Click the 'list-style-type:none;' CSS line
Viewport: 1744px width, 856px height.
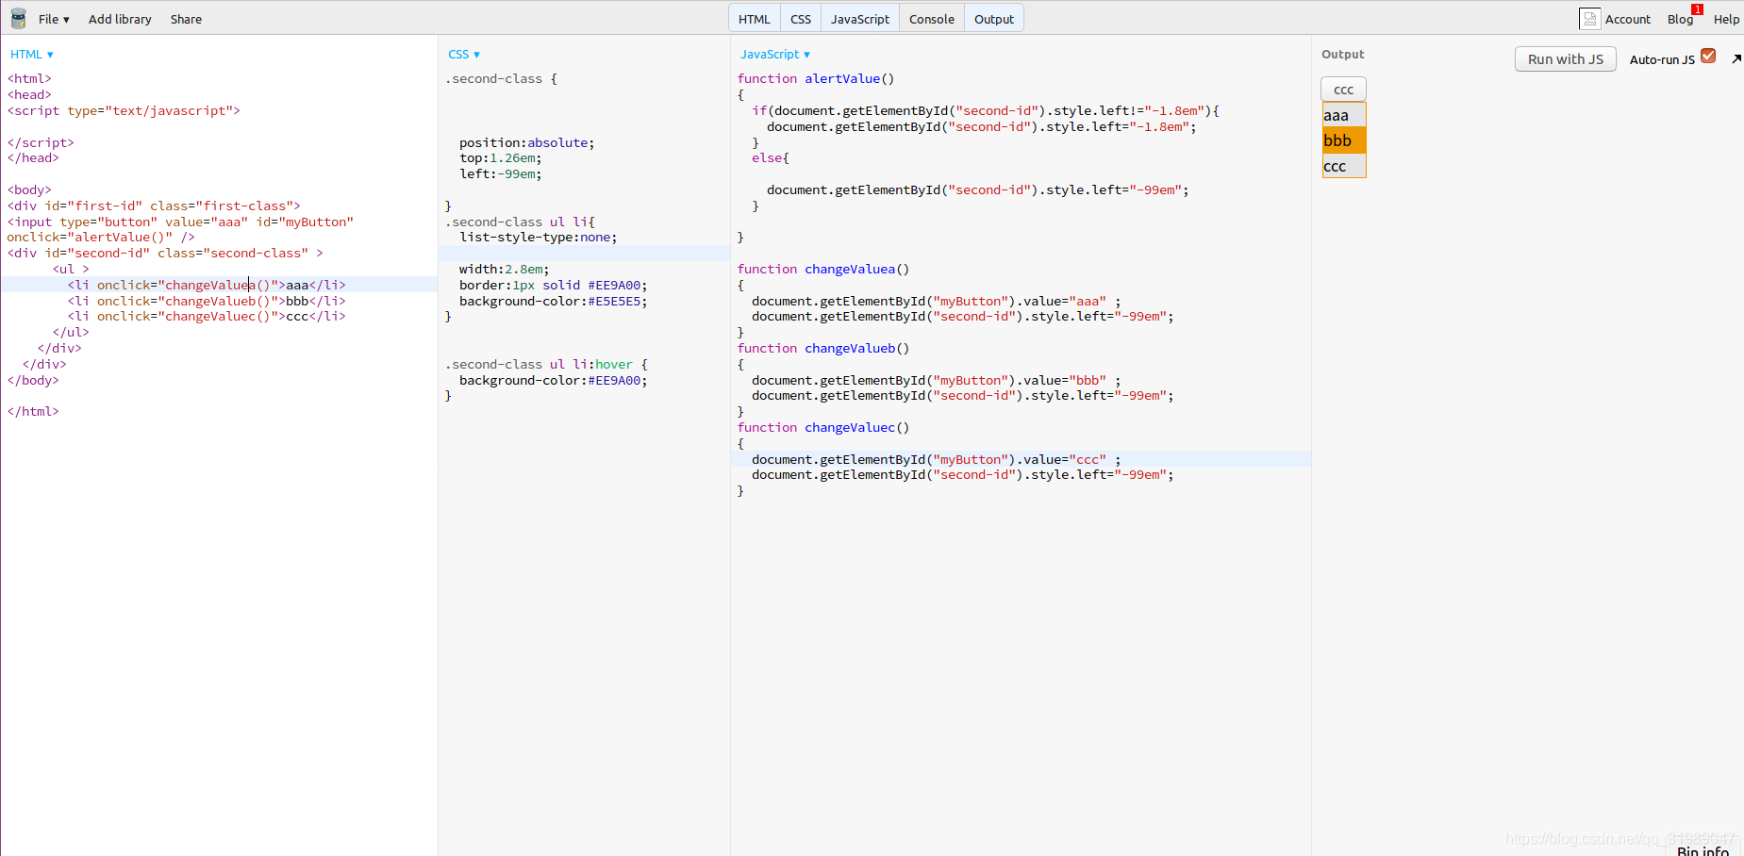pyautogui.click(x=539, y=238)
